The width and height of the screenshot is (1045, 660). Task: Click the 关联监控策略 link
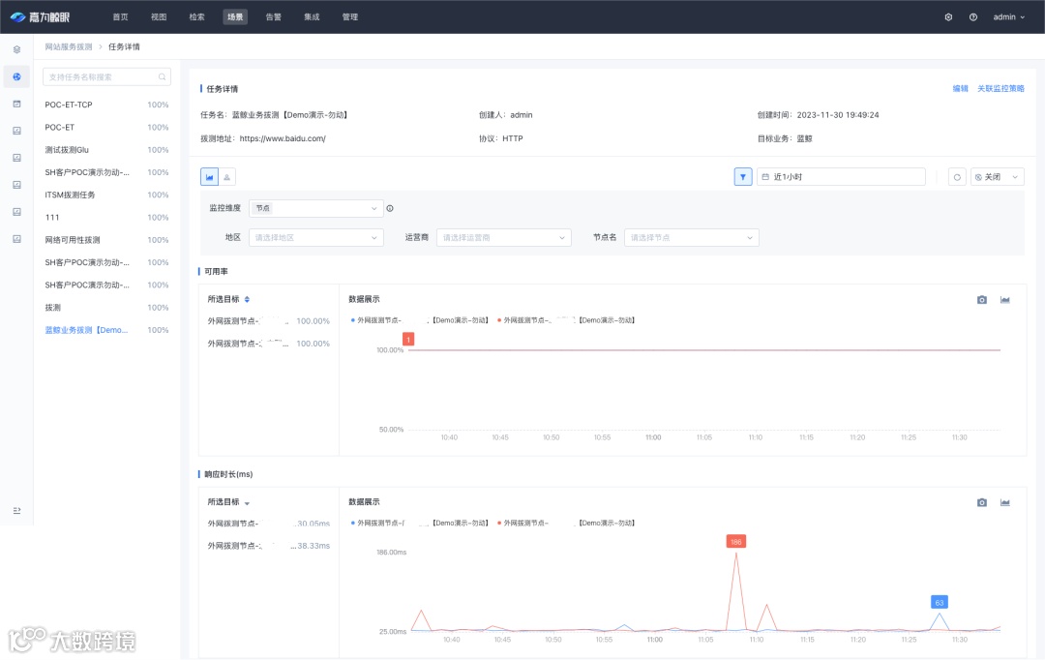point(1000,89)
